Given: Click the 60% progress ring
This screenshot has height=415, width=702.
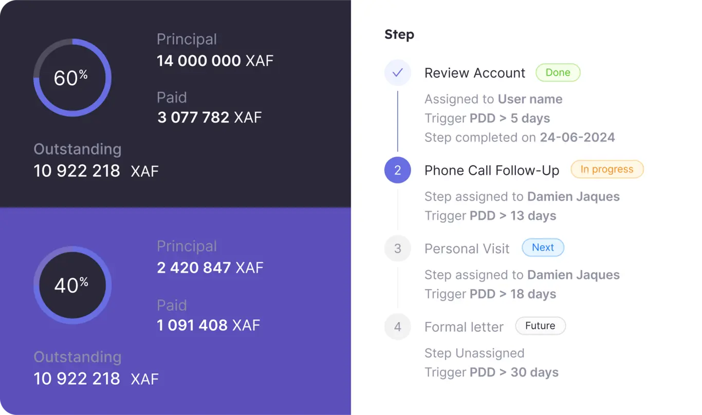Looking at the screenshot, I should click(x=72, y=78).
